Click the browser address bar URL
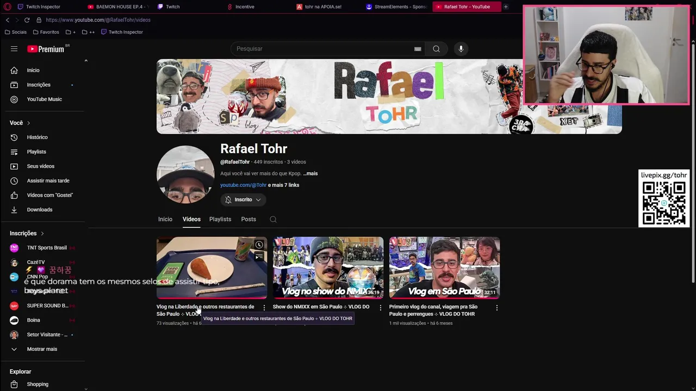Viewport: 696px width, 391px height. pyautogui.click(x=98, y=20)
